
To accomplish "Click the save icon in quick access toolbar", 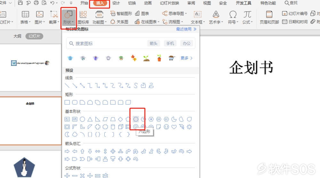I will 20,3.
